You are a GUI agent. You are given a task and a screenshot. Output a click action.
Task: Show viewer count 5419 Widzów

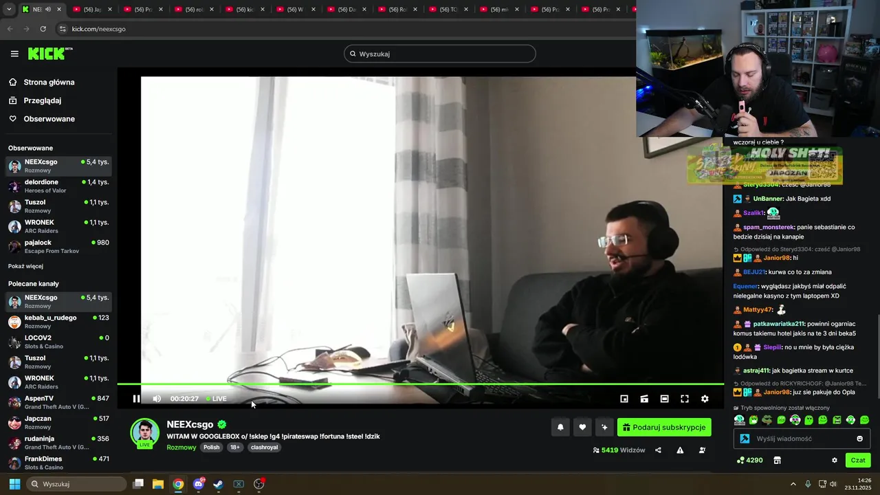(619, 450)
